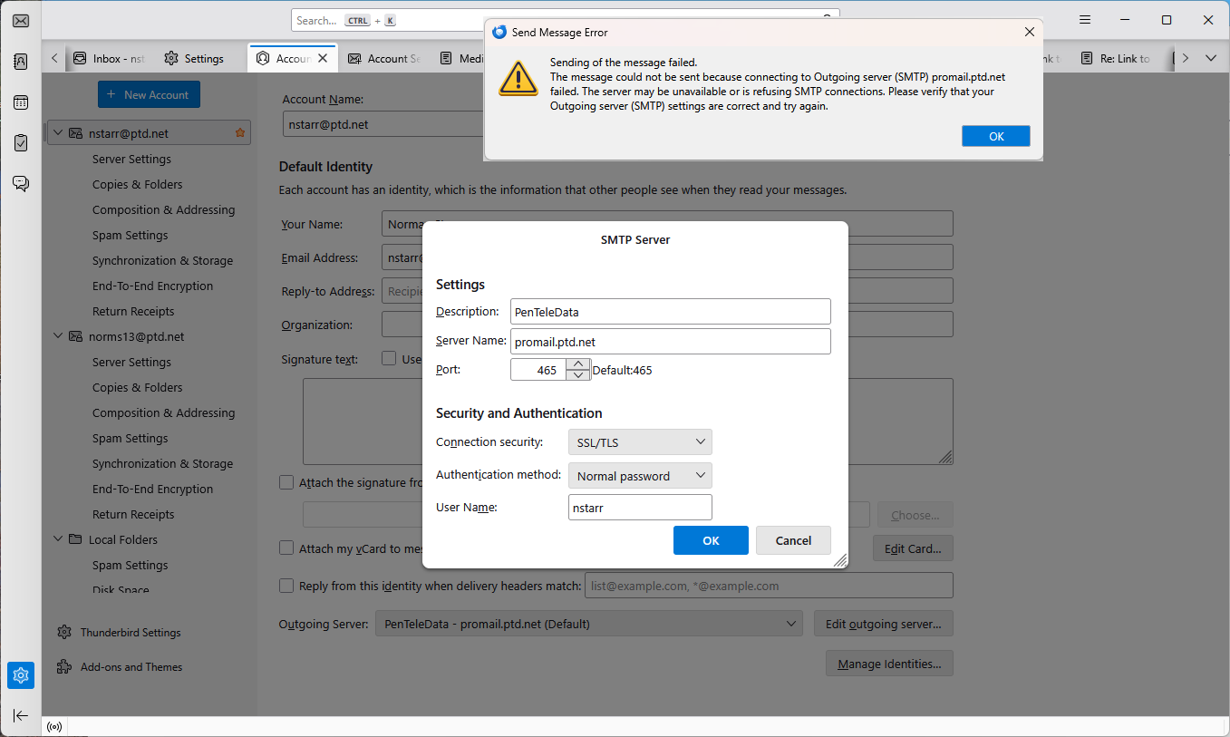The height and width of the screenshot is (737, 1230).
Task: Click the Manage Identities button
Action: pyautogui.click(x=889, y=664)
